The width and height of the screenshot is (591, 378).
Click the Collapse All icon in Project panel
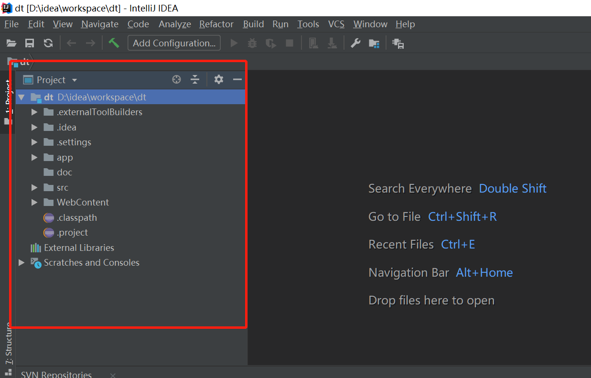point(194,80)
